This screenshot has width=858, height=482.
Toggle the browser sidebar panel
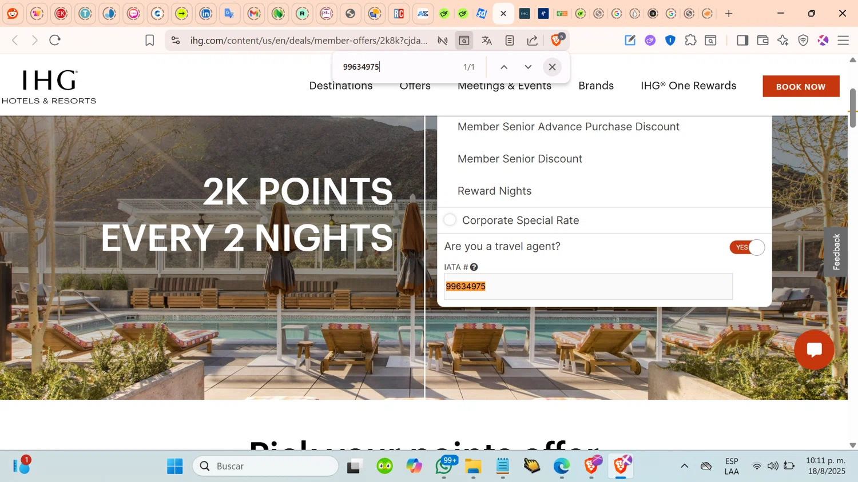pos(742,40)
